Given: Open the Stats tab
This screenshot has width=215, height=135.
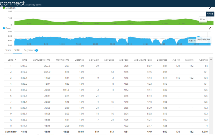Looking at the screenshot, I should point(8,50).
